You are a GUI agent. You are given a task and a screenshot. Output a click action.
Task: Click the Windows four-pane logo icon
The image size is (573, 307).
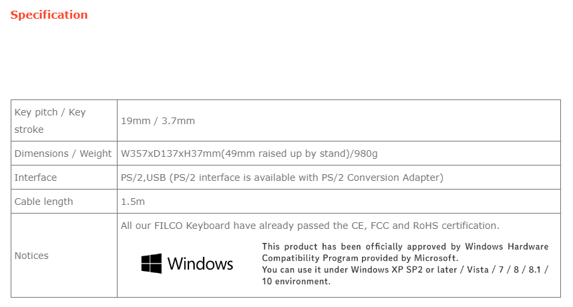pos(152,263)
